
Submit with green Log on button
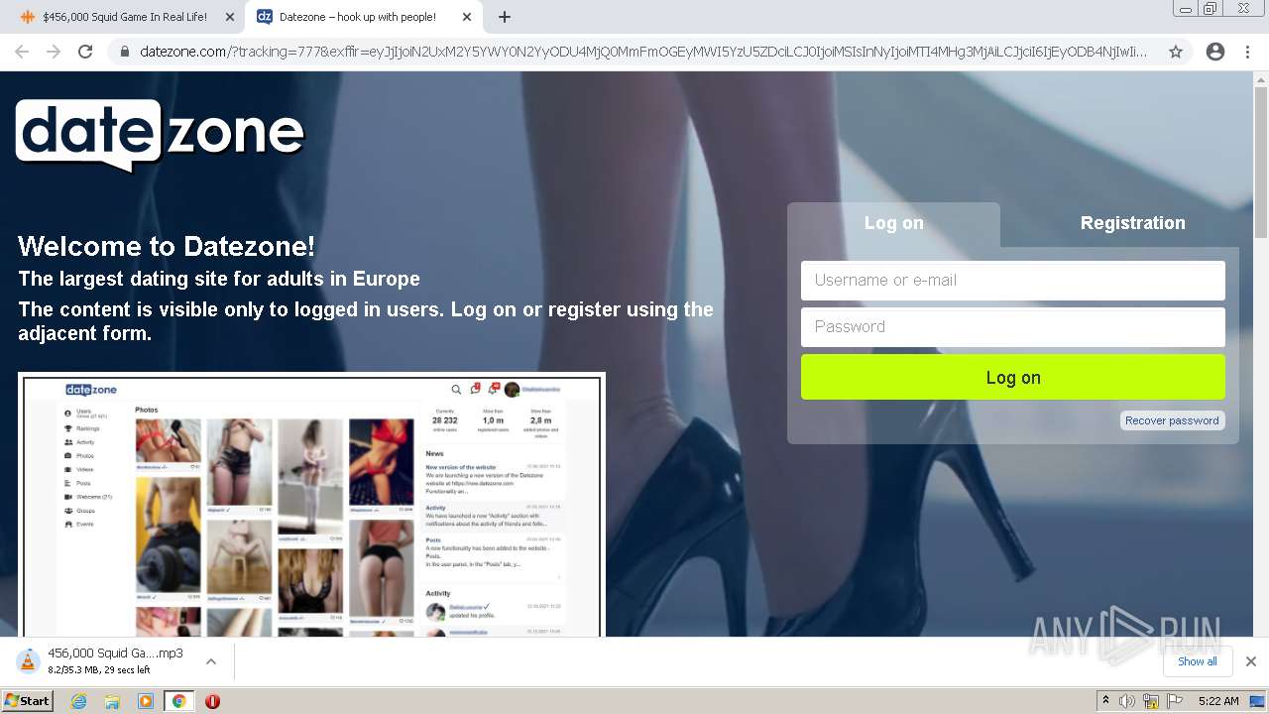pos(1013,377)
